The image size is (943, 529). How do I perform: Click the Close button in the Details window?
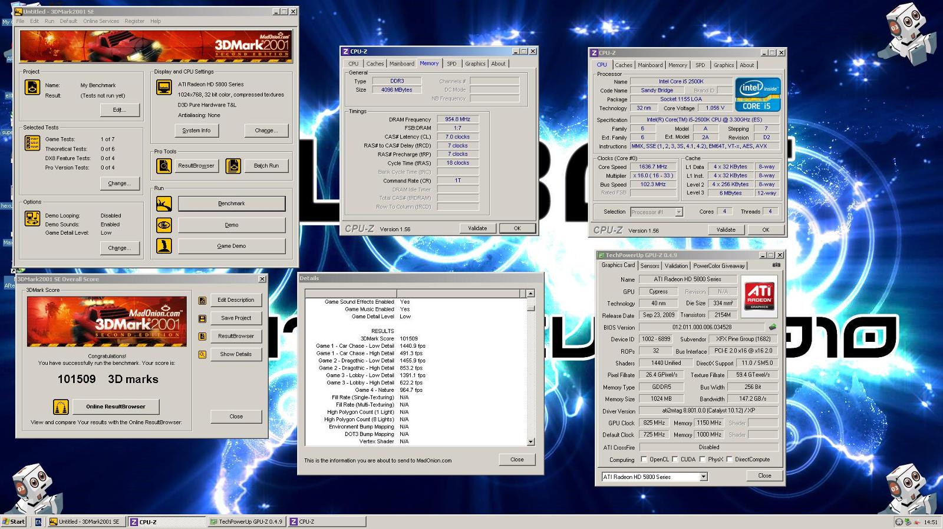[517, 460]
